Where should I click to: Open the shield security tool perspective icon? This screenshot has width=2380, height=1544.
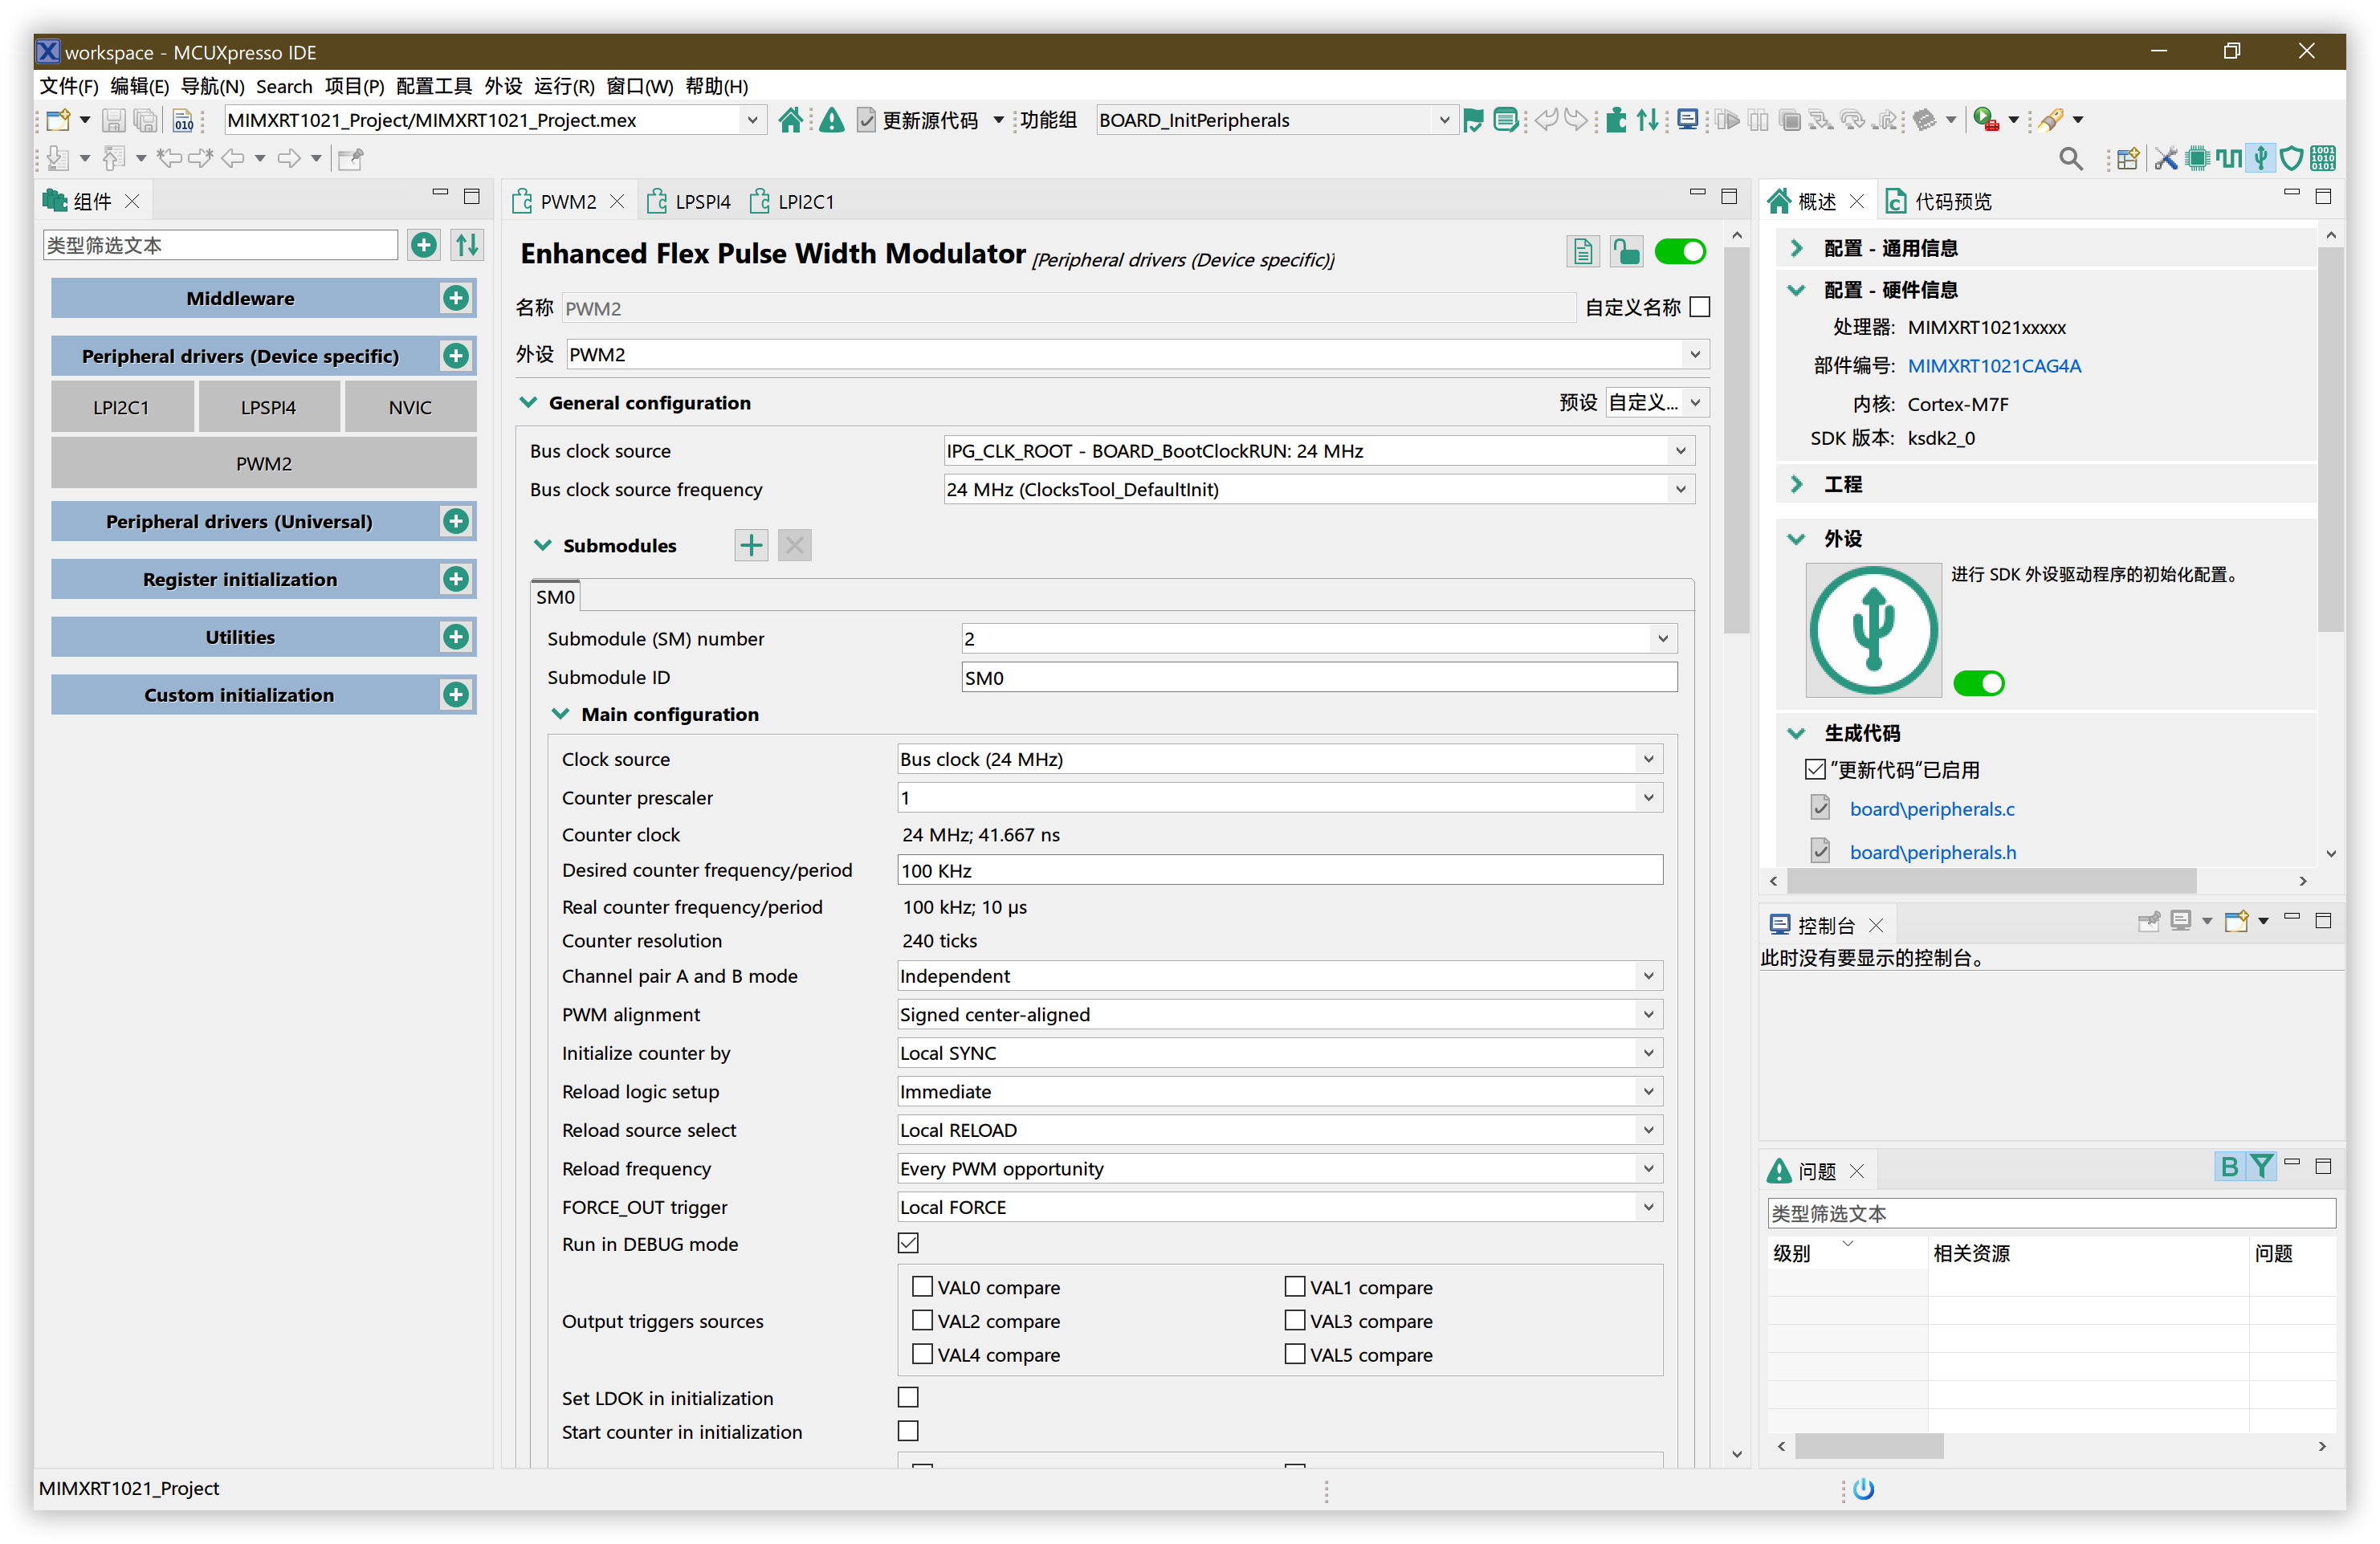[2291, 158]
